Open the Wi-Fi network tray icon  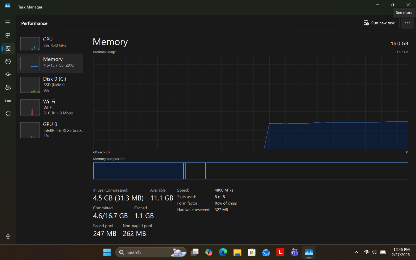367,252
